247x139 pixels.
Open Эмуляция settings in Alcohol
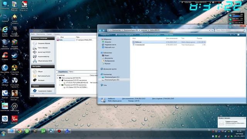click(x=39, y=80)
